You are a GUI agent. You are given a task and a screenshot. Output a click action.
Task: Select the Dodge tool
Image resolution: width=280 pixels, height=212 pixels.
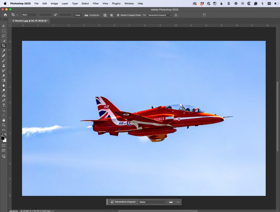pos(4,90)
